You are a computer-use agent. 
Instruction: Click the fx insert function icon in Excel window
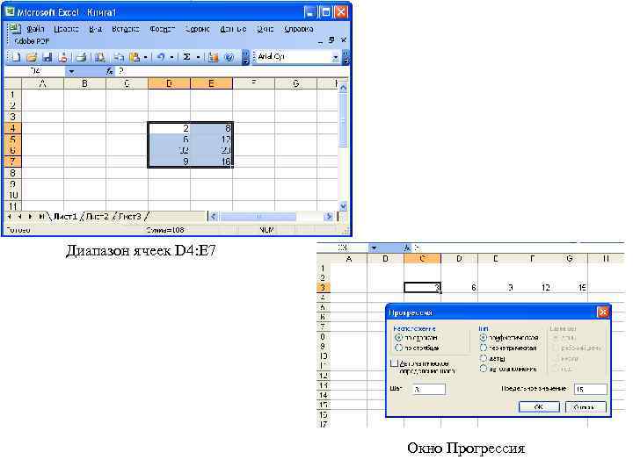coord(110,71)
